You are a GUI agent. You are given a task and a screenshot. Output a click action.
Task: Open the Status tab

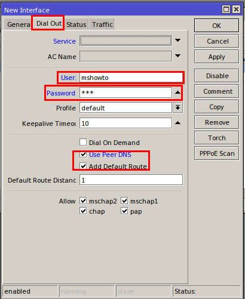tap(76, 24)
